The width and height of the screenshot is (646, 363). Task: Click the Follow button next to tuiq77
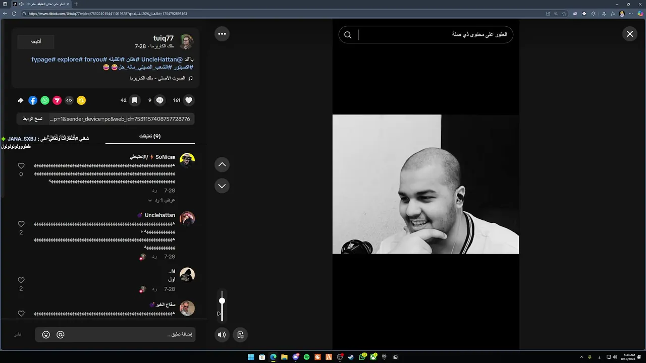[x=36, y=42]
